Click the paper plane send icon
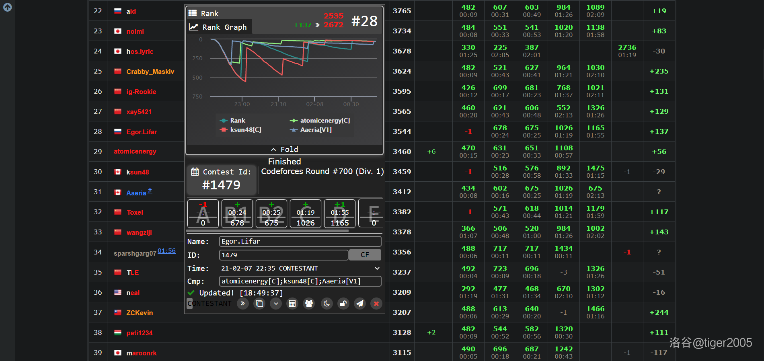The height and width of the screenshot is (361, 764). click(x=360, y=304)
